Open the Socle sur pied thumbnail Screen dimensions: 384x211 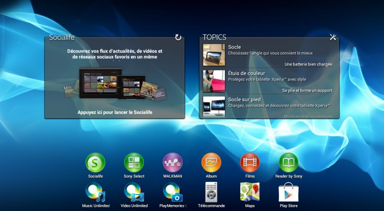214,107
